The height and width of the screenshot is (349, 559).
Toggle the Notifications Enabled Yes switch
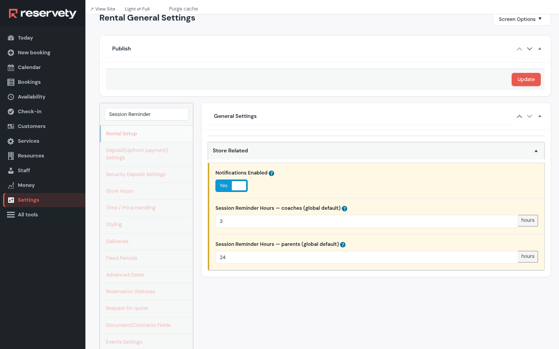231,186
